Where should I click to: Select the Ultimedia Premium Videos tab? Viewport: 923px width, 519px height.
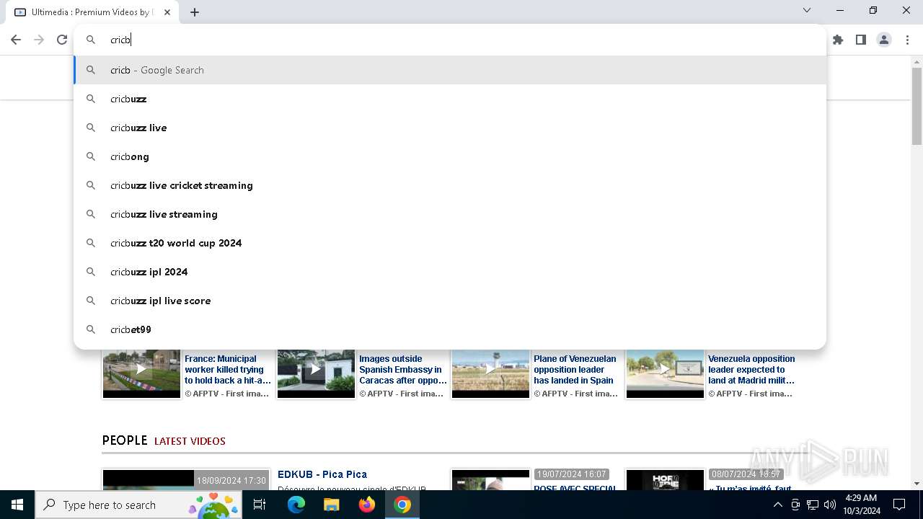[92, 12]
